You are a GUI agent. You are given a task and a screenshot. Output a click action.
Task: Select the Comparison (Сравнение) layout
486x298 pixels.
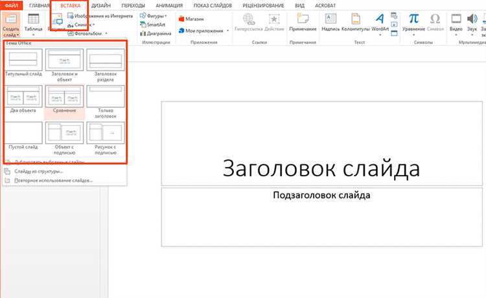point(64,98)
